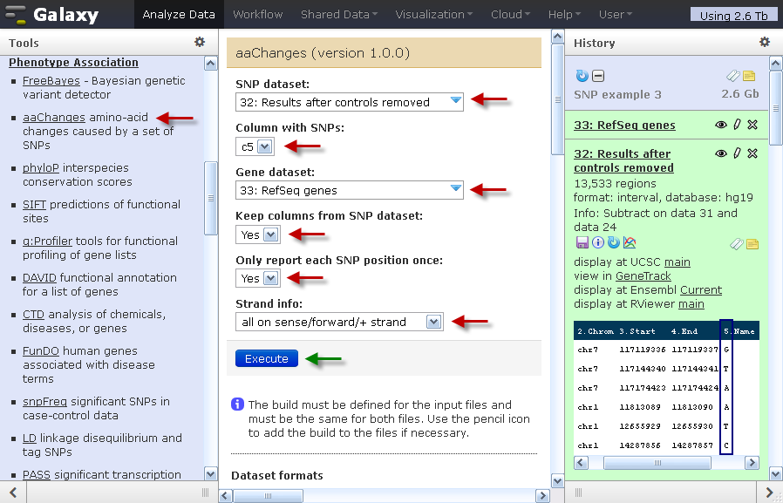This screenshot has height=503, width=783.
Task: Click the 33: RefSeq genes dataset title
Action: [x=624, y=125]
